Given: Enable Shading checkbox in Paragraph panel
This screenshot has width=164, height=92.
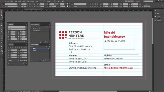Looking at the screenshot, I should click(x=8, y=61).
